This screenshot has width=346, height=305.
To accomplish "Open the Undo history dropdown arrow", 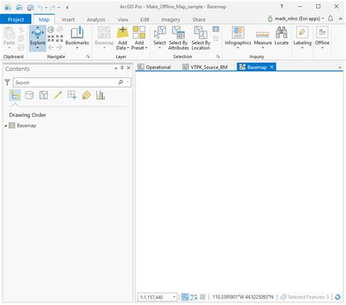I will point(46,8).
